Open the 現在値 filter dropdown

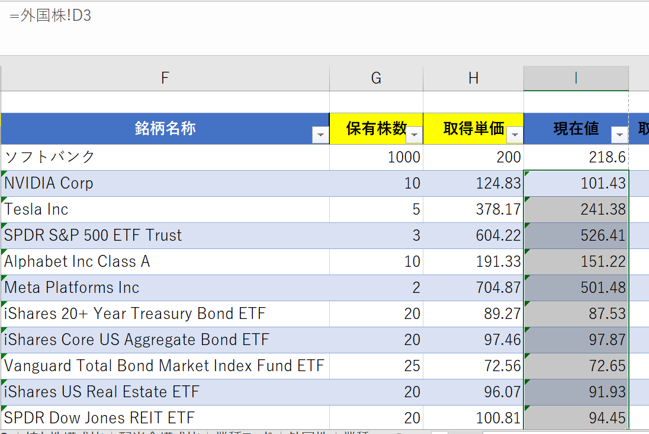pyautogui.click(x=619, y=135)
